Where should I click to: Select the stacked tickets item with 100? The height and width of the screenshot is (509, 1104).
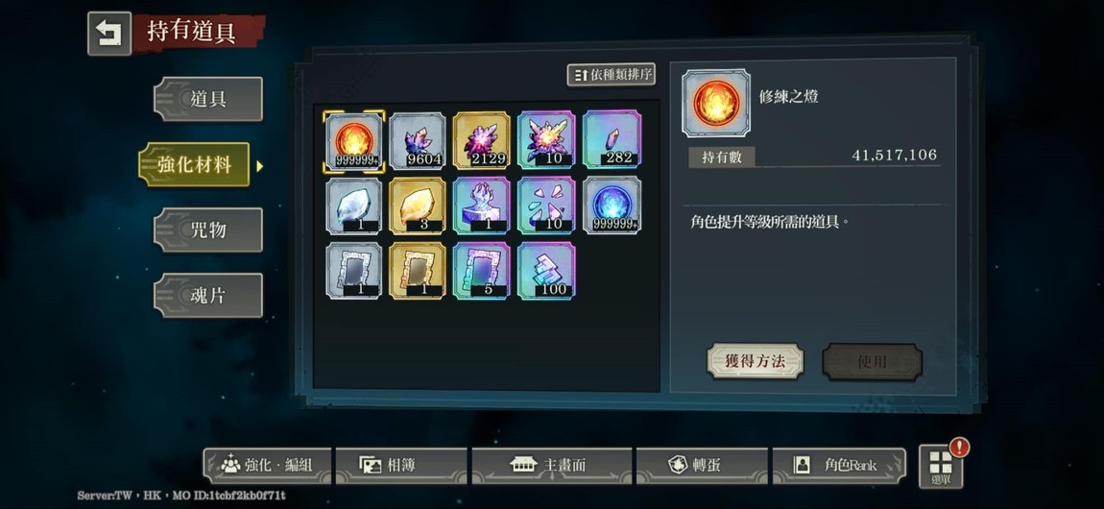pos(547,271)
